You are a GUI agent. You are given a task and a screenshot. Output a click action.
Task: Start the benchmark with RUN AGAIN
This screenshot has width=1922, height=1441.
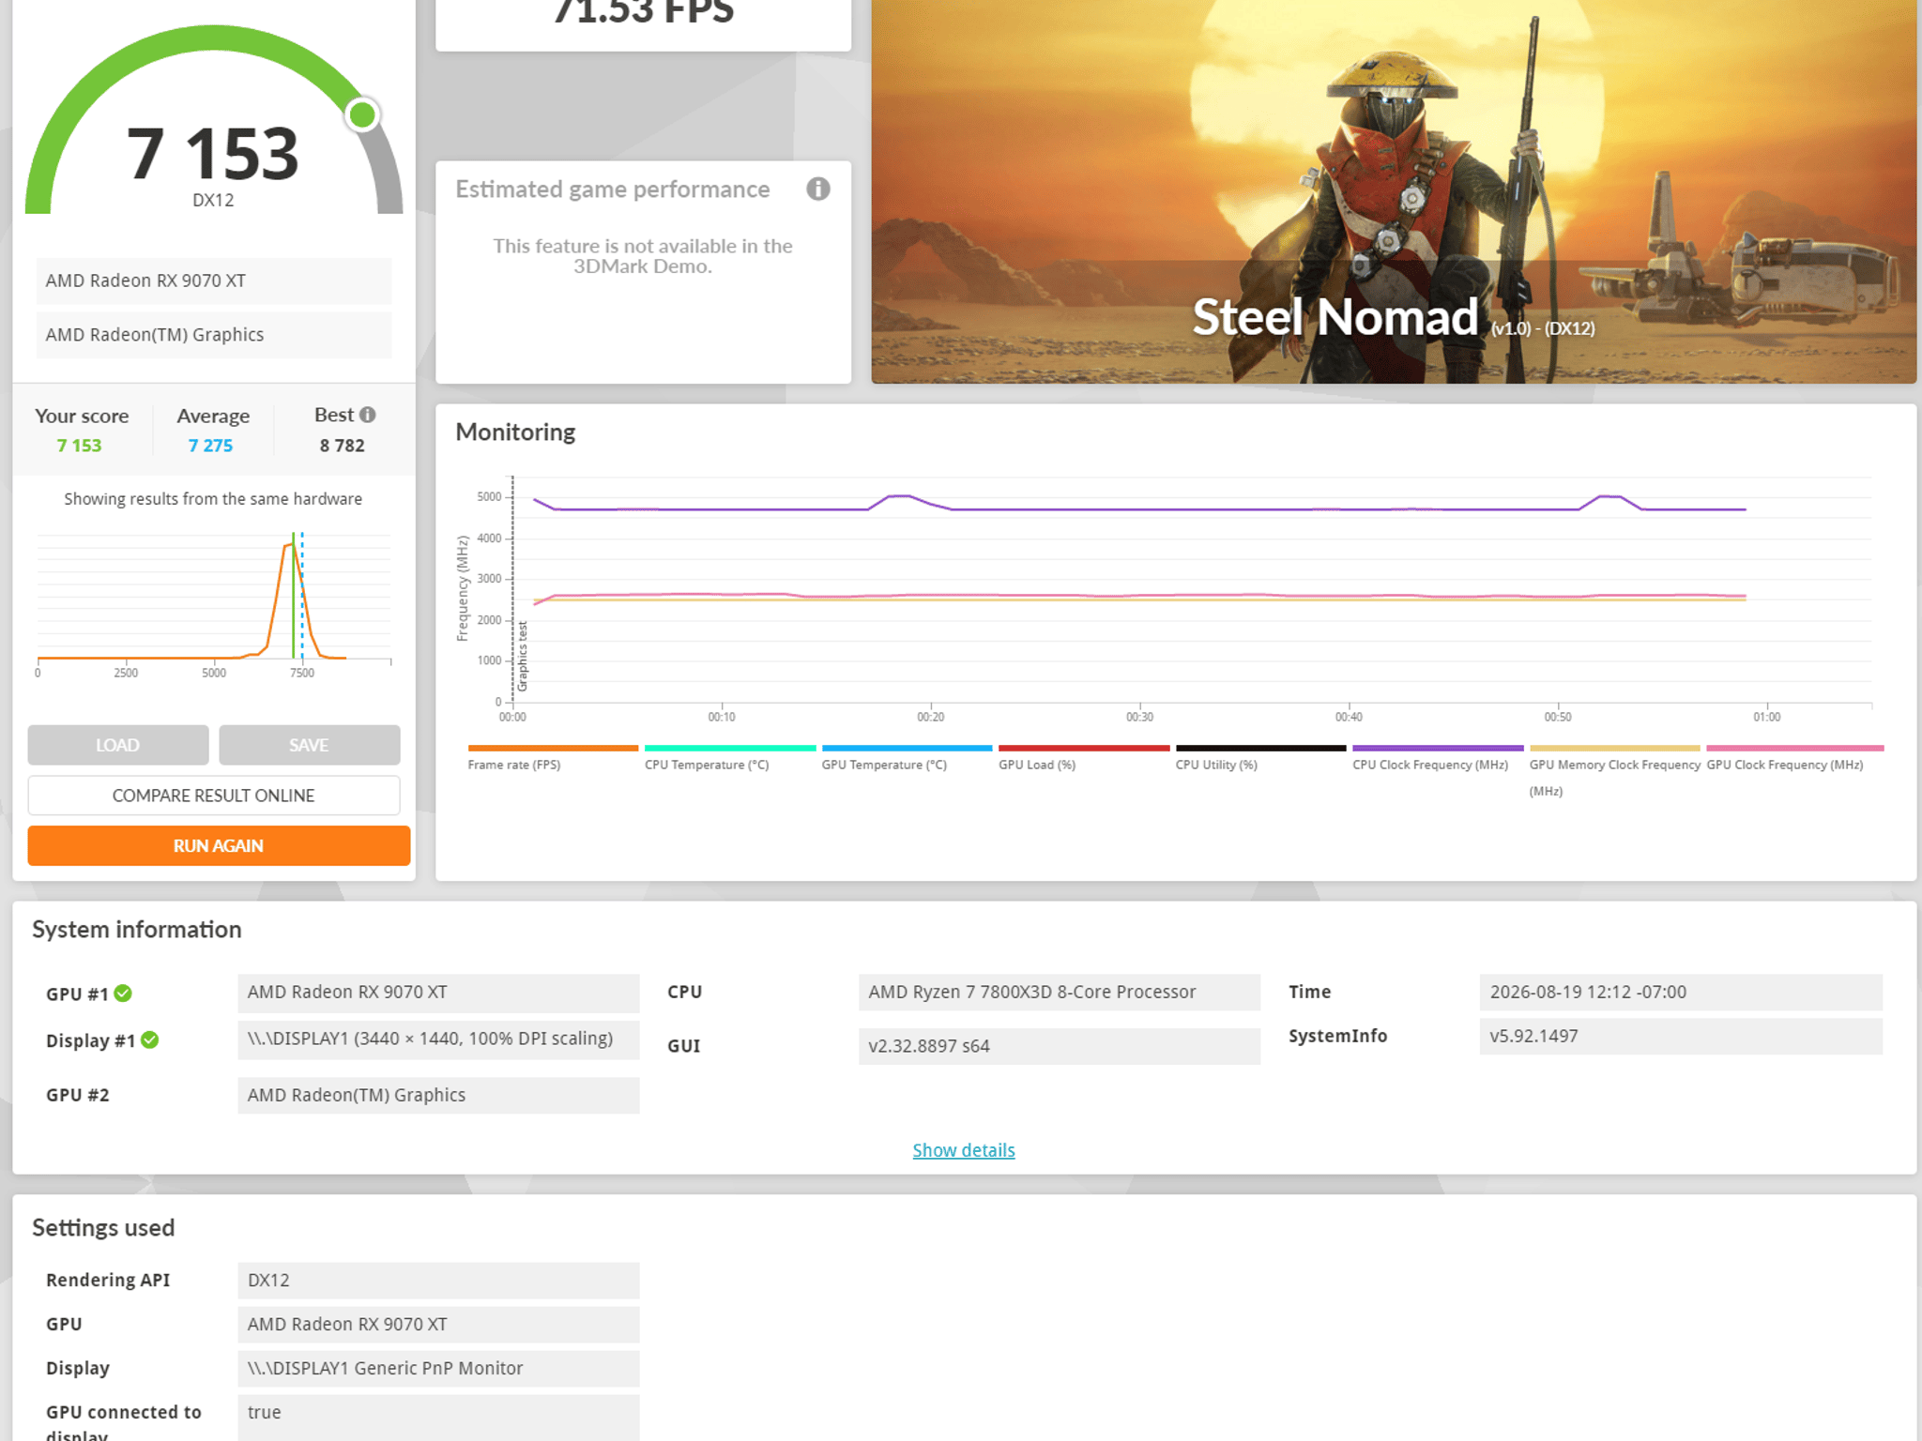(x=219, y=845)
